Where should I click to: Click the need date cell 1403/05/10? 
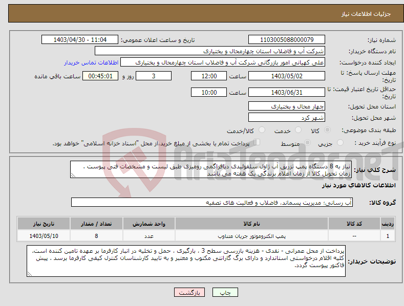(44, 236)
